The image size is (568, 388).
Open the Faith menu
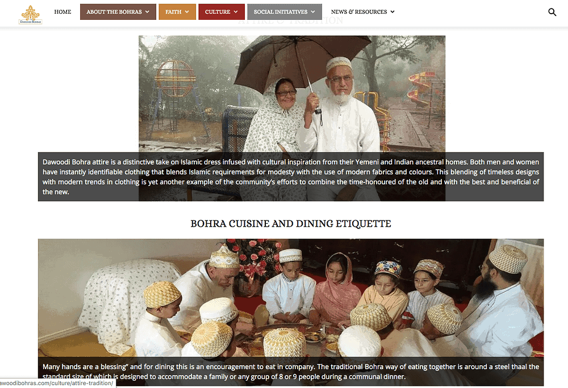click(x=177, y=11)
